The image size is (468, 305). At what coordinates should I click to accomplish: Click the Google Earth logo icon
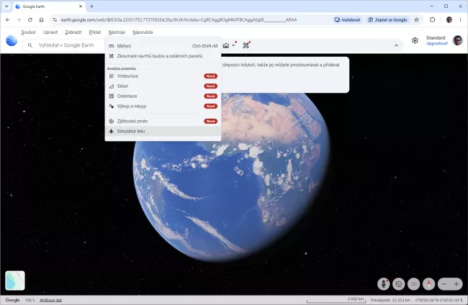12,40
